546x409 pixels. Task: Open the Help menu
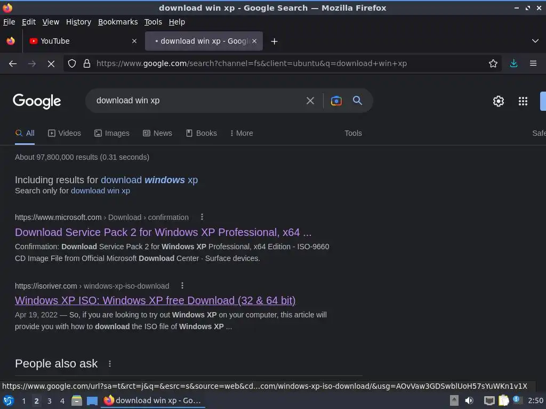tap(176, 22)
